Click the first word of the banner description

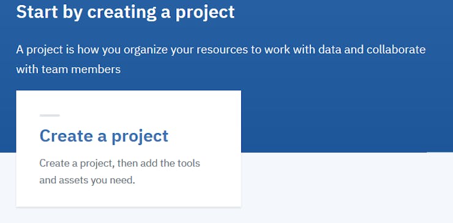pyautogui.click(x=20, y=49)
